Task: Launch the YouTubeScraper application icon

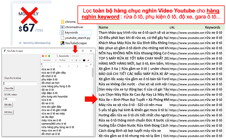Action: pyautogui.click(x=63, y=43)
